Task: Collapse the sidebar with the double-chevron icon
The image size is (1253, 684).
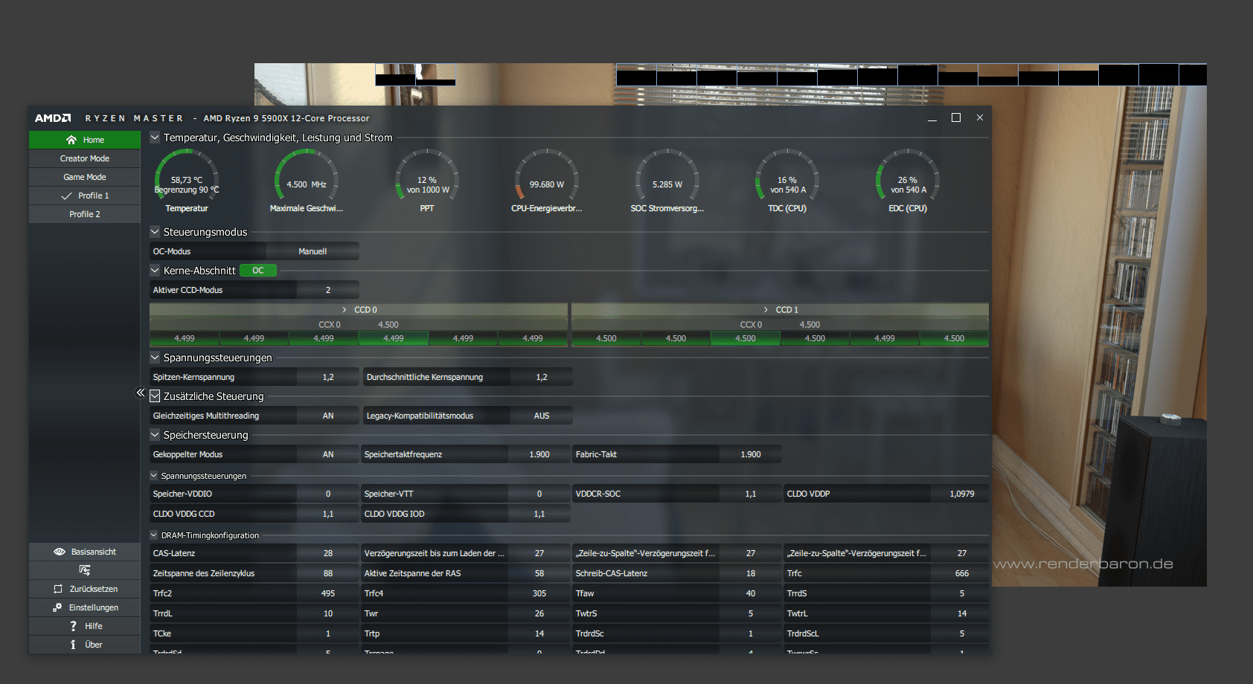Action: coord(141,393)
